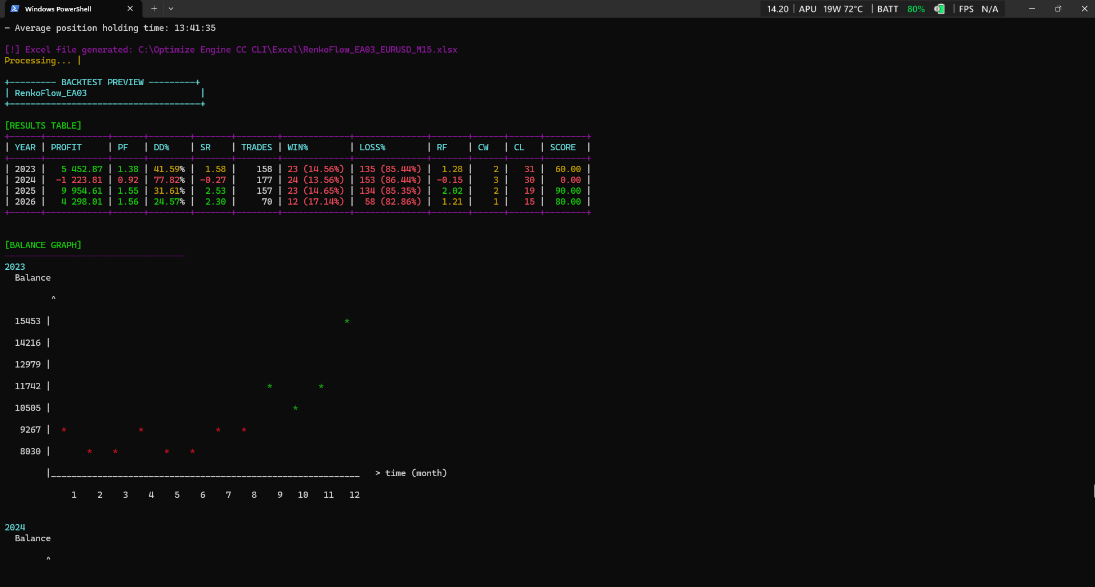Click the RenkoFlow_EA03 name

pyautogui.click(x=51, y=93)
